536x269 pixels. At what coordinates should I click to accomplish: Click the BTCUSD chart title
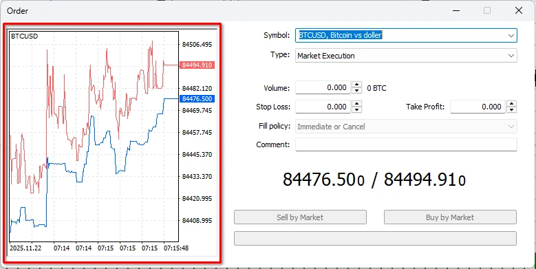[x=24, y=36]
